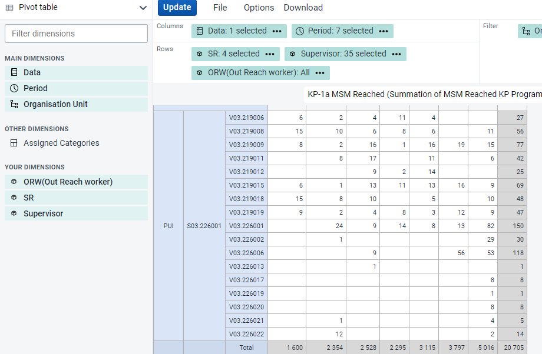Click the clock icon on the Period chip
542x354 pixels.
point(300,31)
